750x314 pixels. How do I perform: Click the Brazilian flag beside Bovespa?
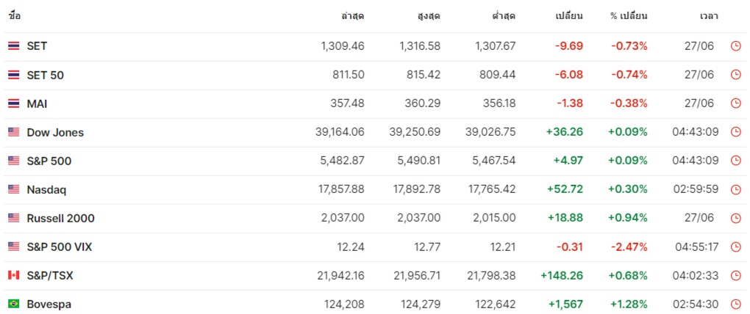[13, 304]
